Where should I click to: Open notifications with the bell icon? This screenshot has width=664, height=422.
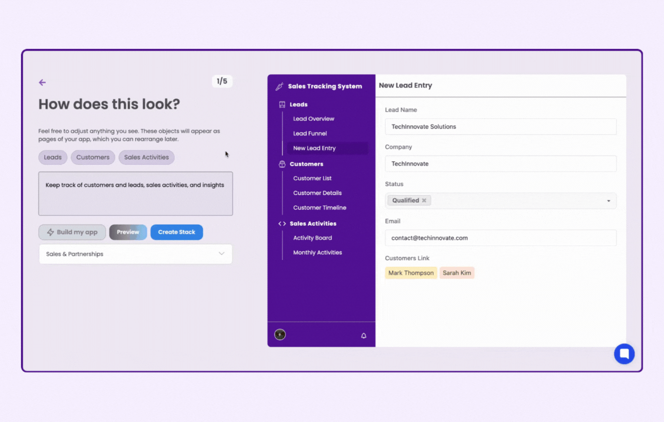tap(363, 335)
